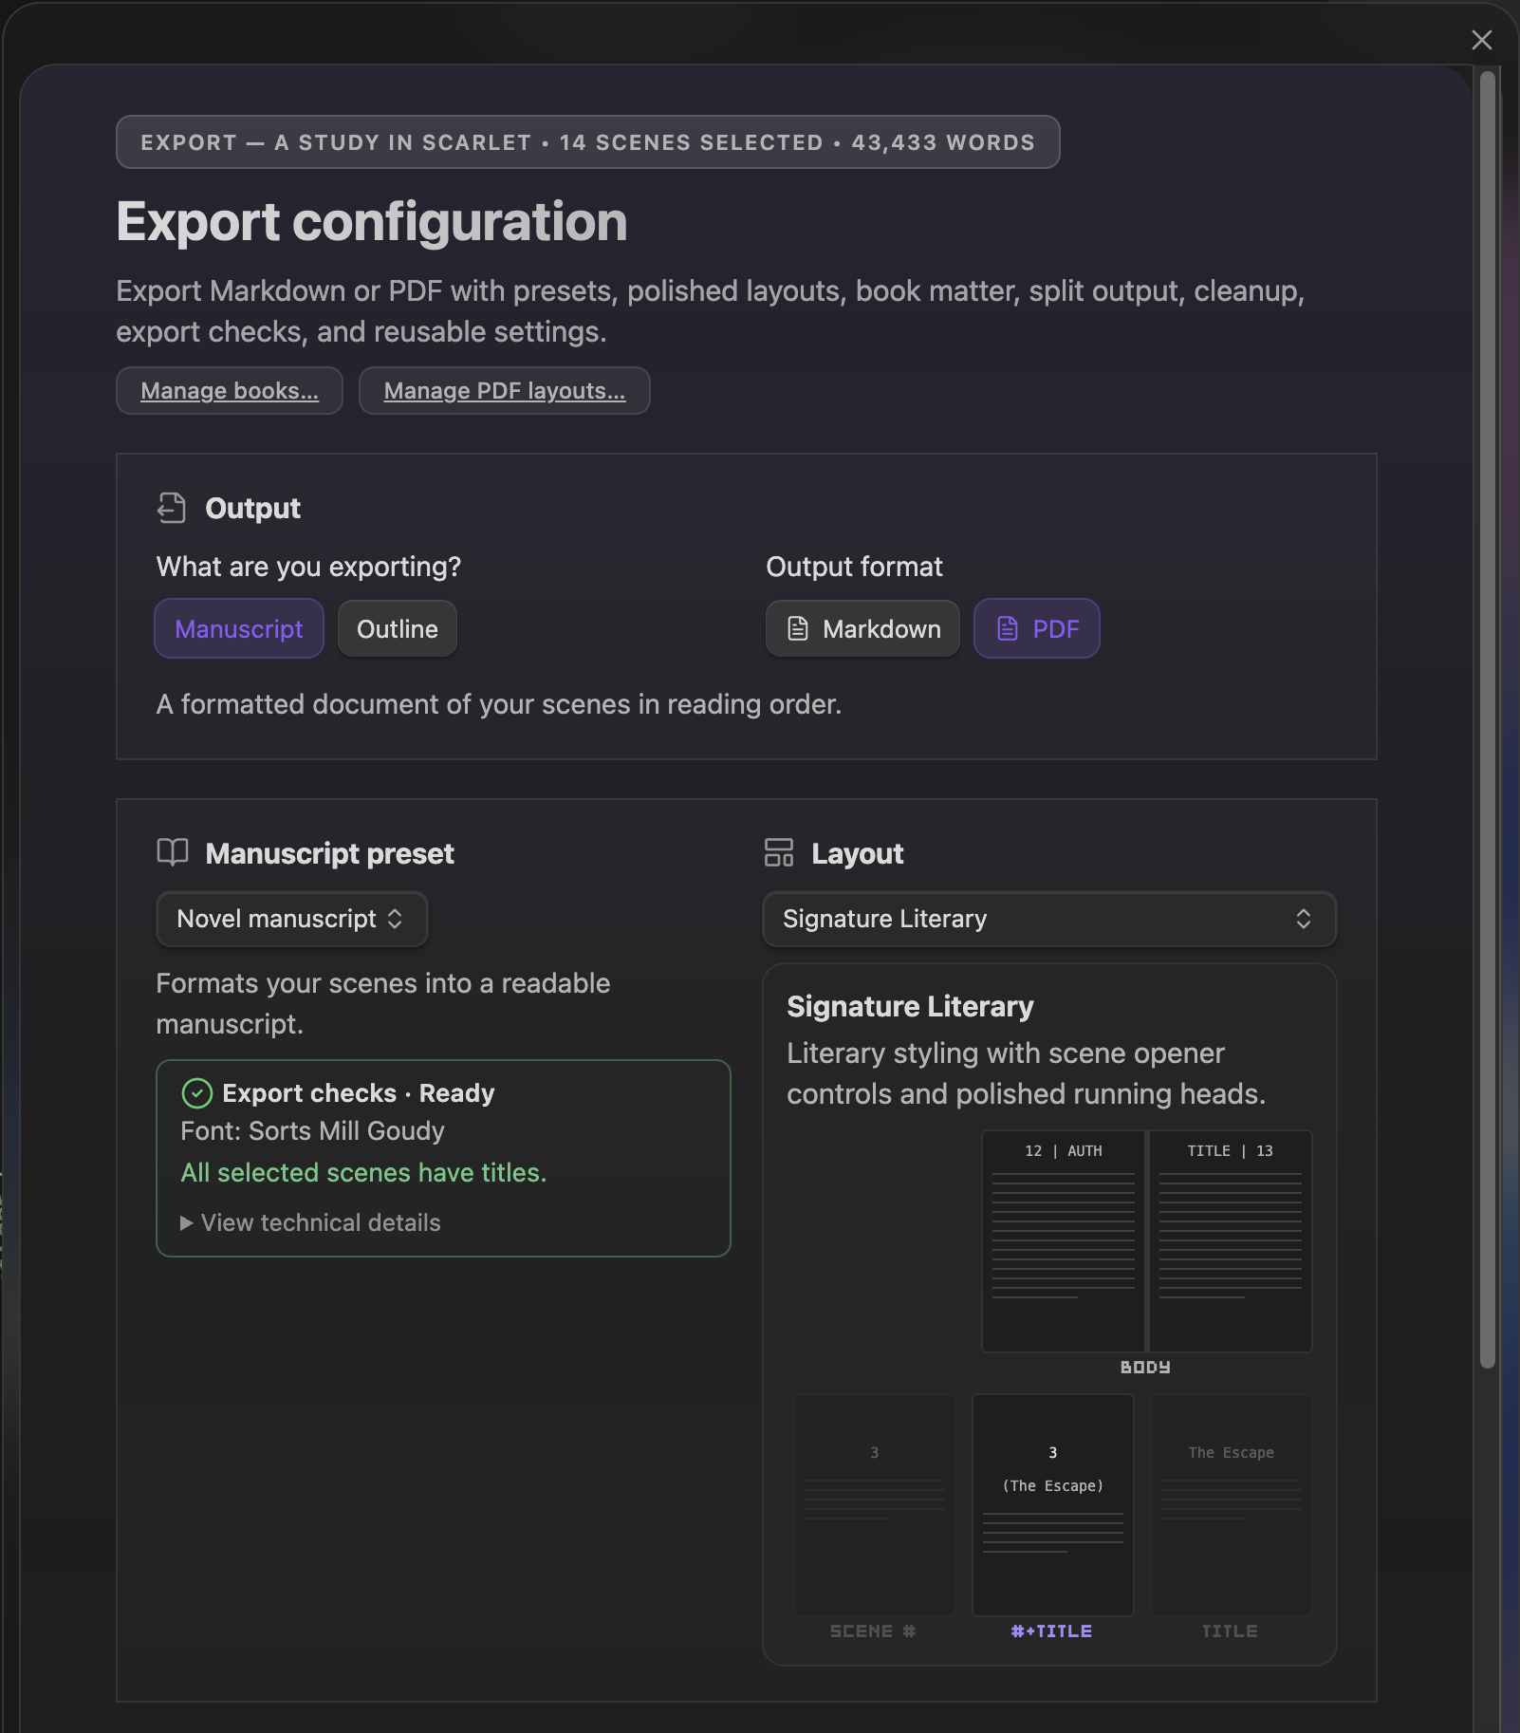
Task: Close the export dialog with the X
Action: [1481, 40]
